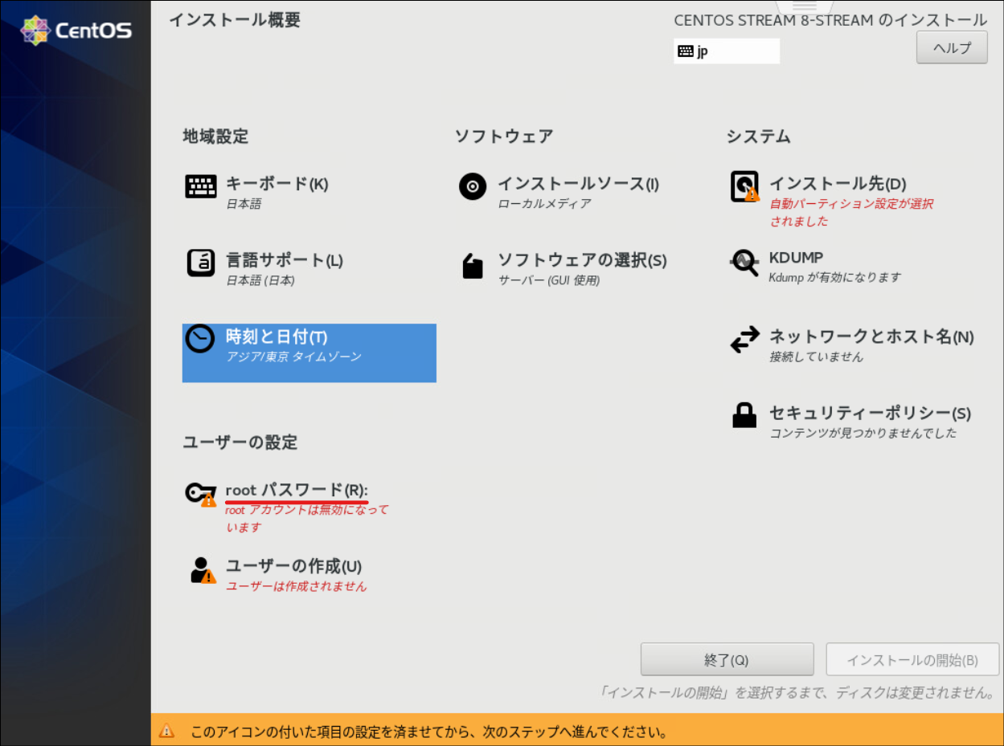Click the key icon for root パスワード
The width and height of the screenshot is (1004, 746).
click(201, 493)
